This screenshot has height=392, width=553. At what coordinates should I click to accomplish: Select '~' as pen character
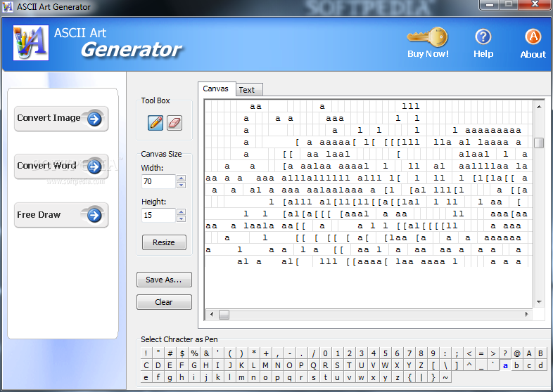445,377
